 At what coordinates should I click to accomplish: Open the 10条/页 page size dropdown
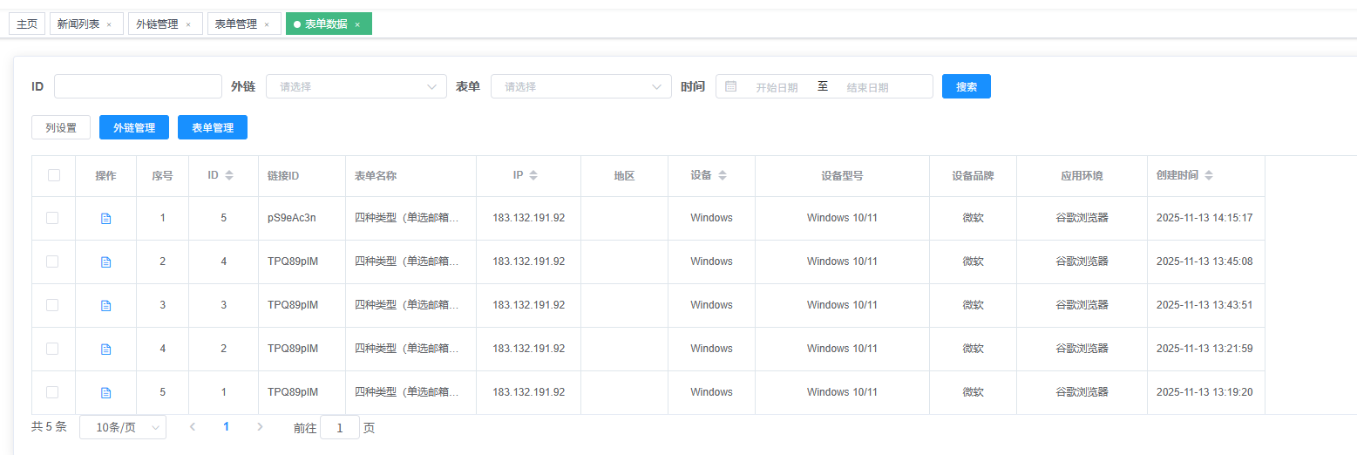pyautogui.click(x=123, y=427)
